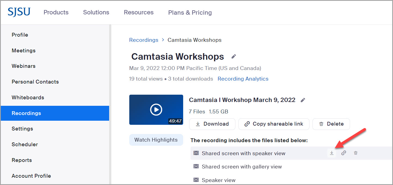Click Copy shareable link button
The height and width of the screenshot is (185, 393).
click(274, 124)
